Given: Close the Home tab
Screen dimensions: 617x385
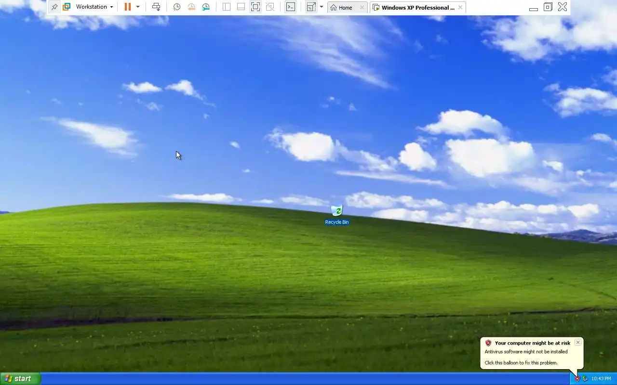Looking at the screenshot, I should click(x=362, y=7).
